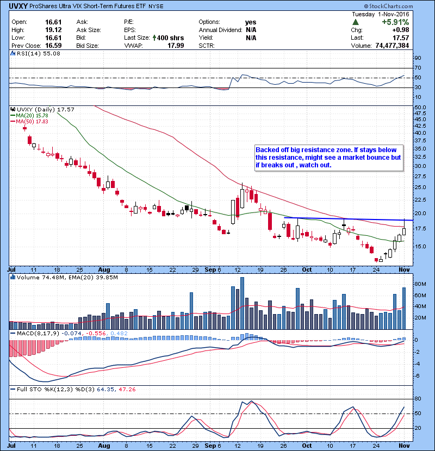Click the stochastic %D value 47.26
The image size is (435, 451).
pos(127,389)
